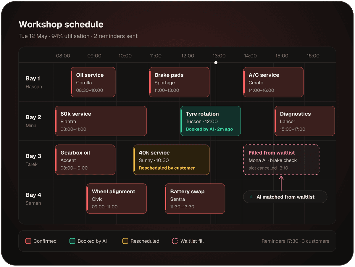Open the Gearbox oil Accent booking

pyautogui.click(x=85, y=160)
